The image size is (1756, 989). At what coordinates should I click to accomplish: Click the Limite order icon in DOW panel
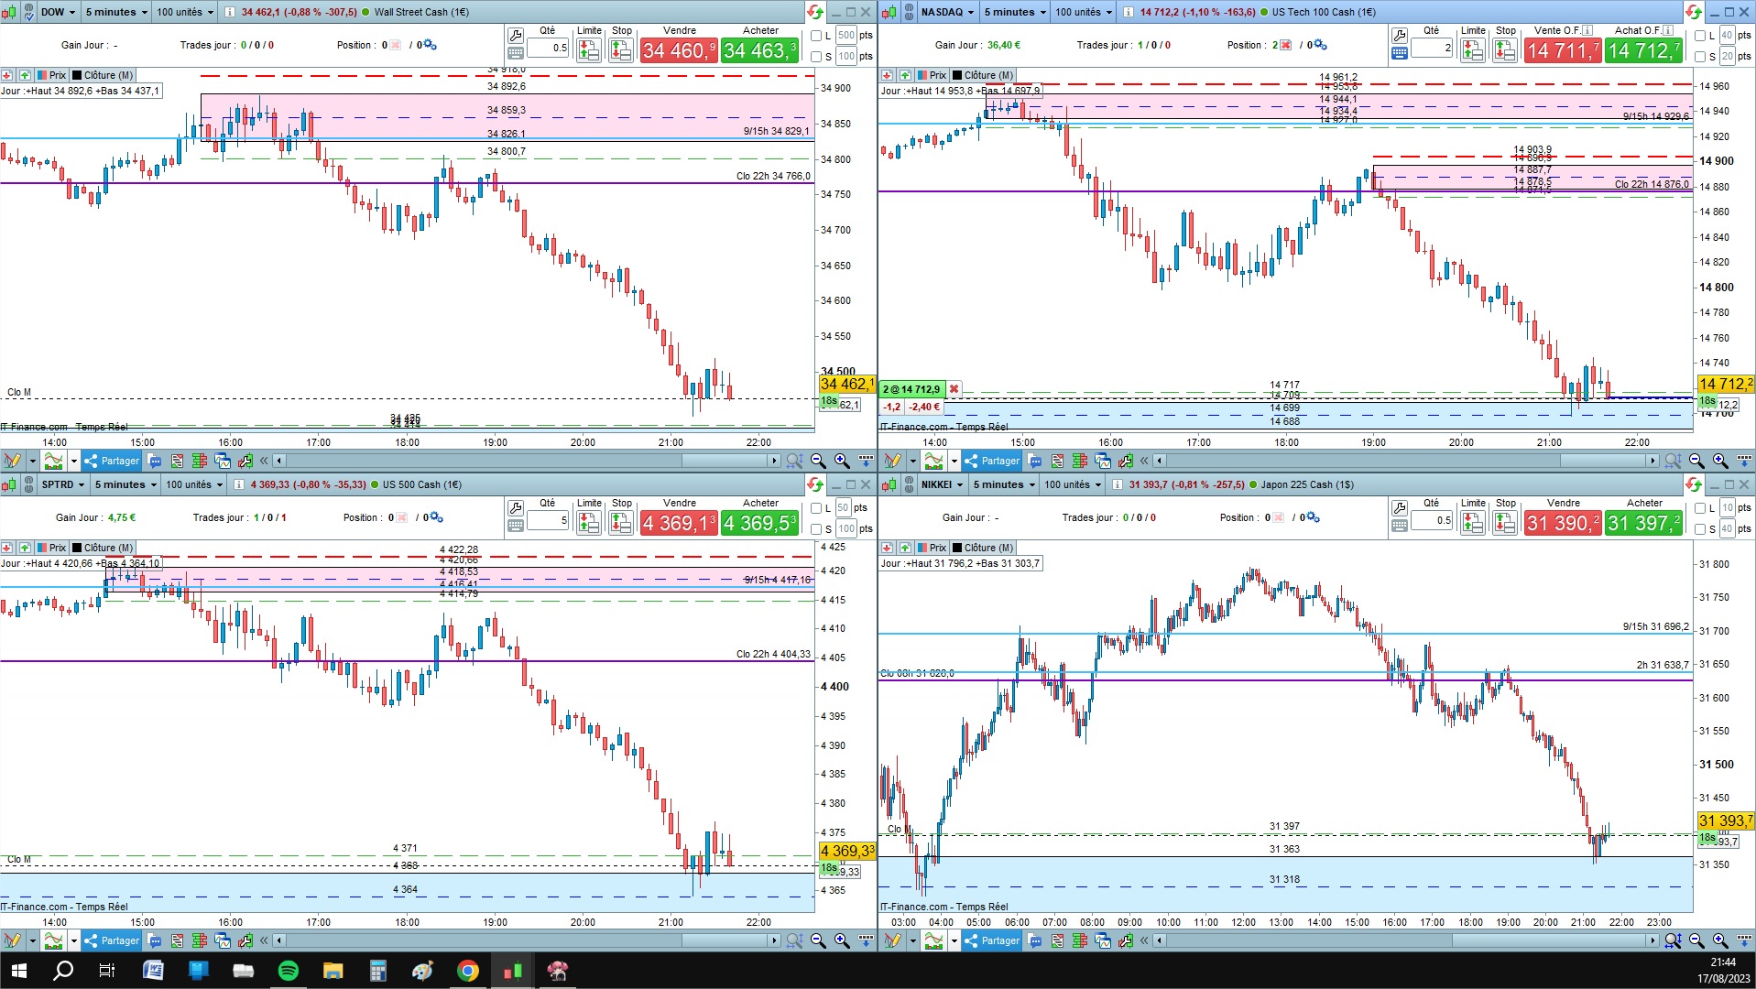pyautogui.click(x=588, y=49)
